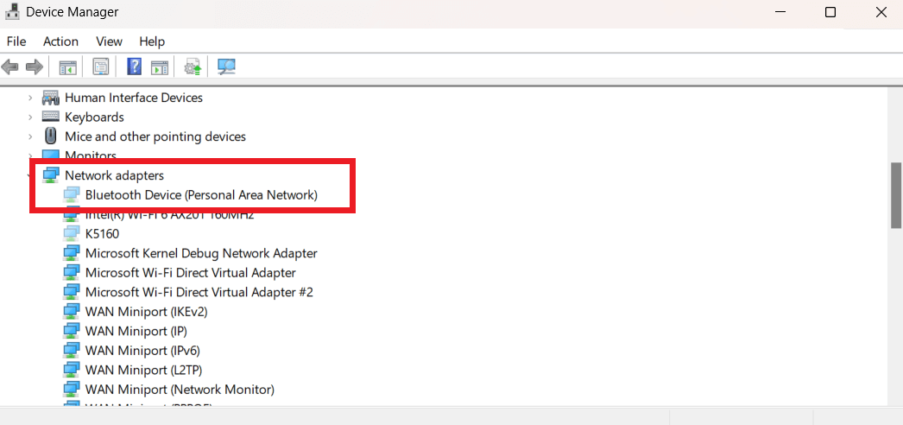Close the Device Manager window

(x=881, y=12)
